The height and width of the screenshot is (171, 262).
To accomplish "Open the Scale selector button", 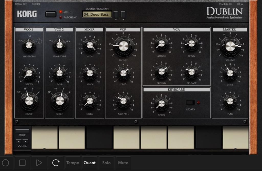I will click(x=22, y=131).
